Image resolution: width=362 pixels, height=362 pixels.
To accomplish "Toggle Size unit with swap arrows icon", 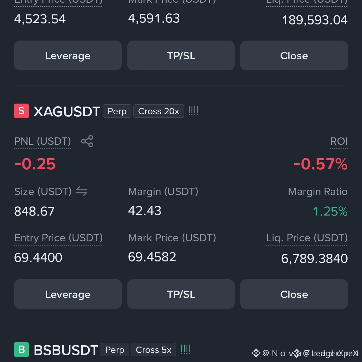I will [x=81, y=191].
